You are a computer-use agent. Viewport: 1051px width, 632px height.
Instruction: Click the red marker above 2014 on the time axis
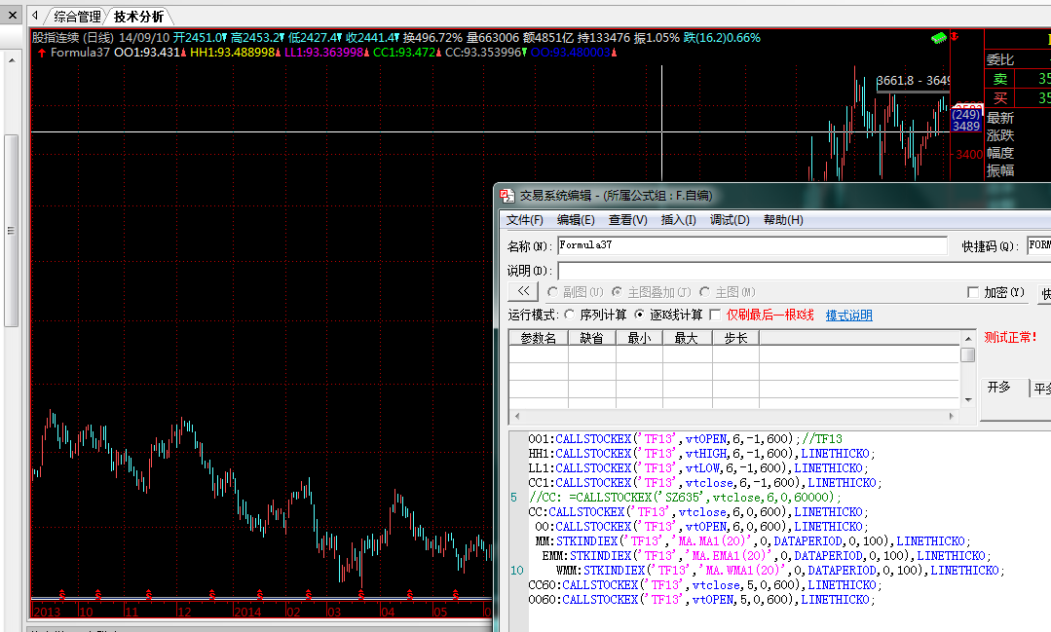[259, 594]
